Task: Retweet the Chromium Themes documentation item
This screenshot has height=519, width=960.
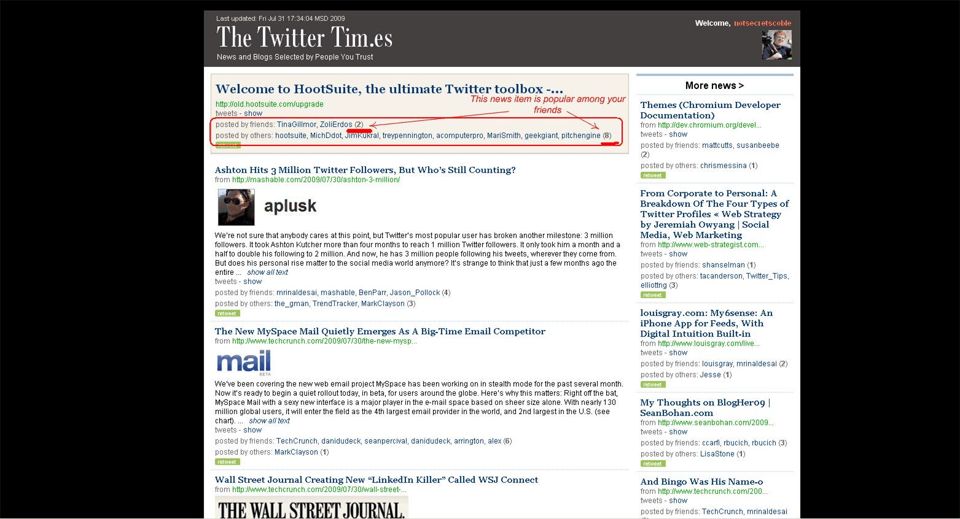Action: click(652, 175)
